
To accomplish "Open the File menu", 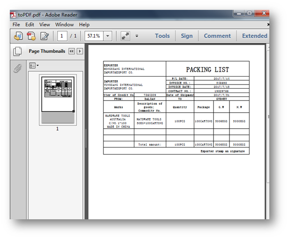I will [x=16, y=24].
